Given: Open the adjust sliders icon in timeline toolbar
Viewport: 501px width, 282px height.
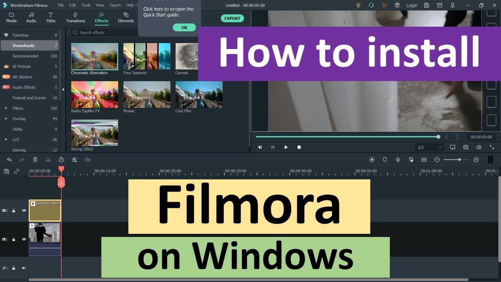Looking at the screenshot, I should 74,160.
